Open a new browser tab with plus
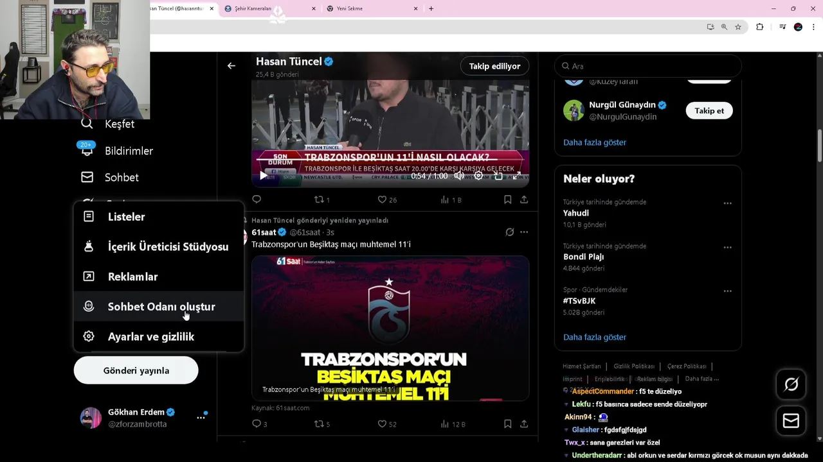 tap(431, 8)
